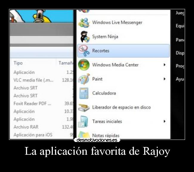This screenshot has height=172, width=194.
Task: Select the Aplicación row sized 10.3
Action: click(42, 111)
